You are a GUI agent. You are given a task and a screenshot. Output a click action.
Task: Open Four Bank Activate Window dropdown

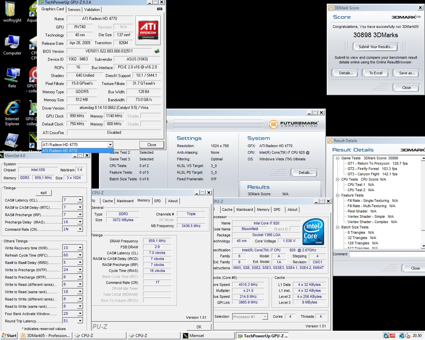point(80,313)
